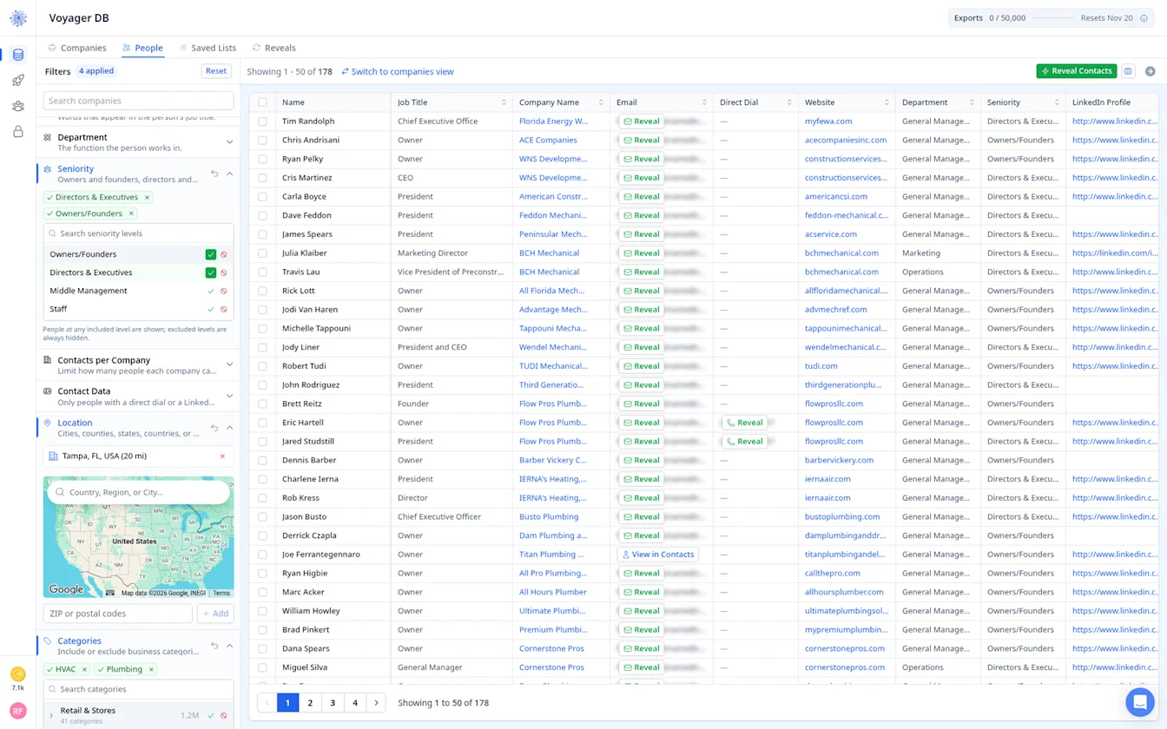
Task: Undo the Location filter changes
Action: [214, 428]
